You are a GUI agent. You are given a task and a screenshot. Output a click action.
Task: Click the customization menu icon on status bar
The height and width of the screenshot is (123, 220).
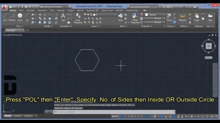tap(216, 116)
